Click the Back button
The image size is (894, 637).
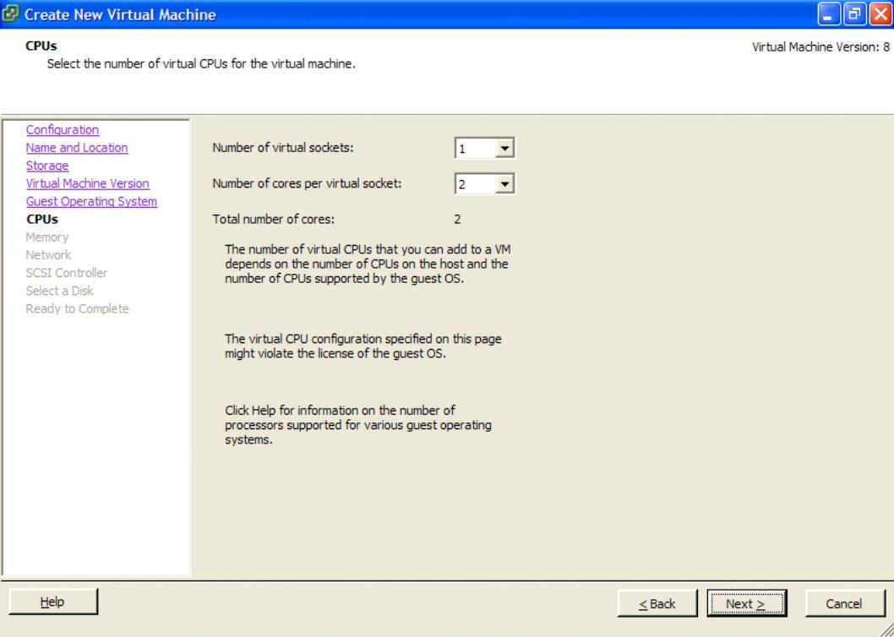click(x=657, y=603)
